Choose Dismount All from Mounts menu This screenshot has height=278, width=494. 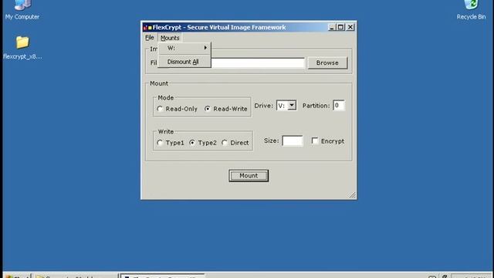[x=184, y=62]
